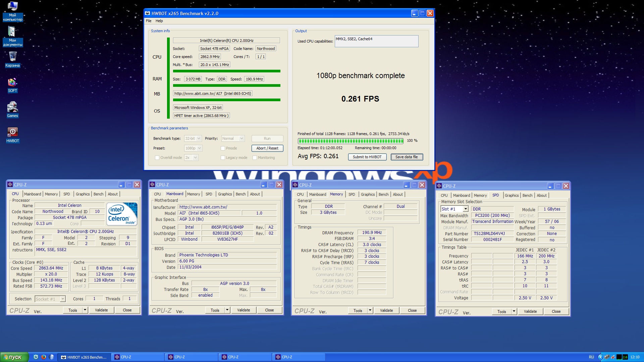Click the green 2.6 tray indicator
Viewport: 644px width, 362px height.
click(625, 357)
